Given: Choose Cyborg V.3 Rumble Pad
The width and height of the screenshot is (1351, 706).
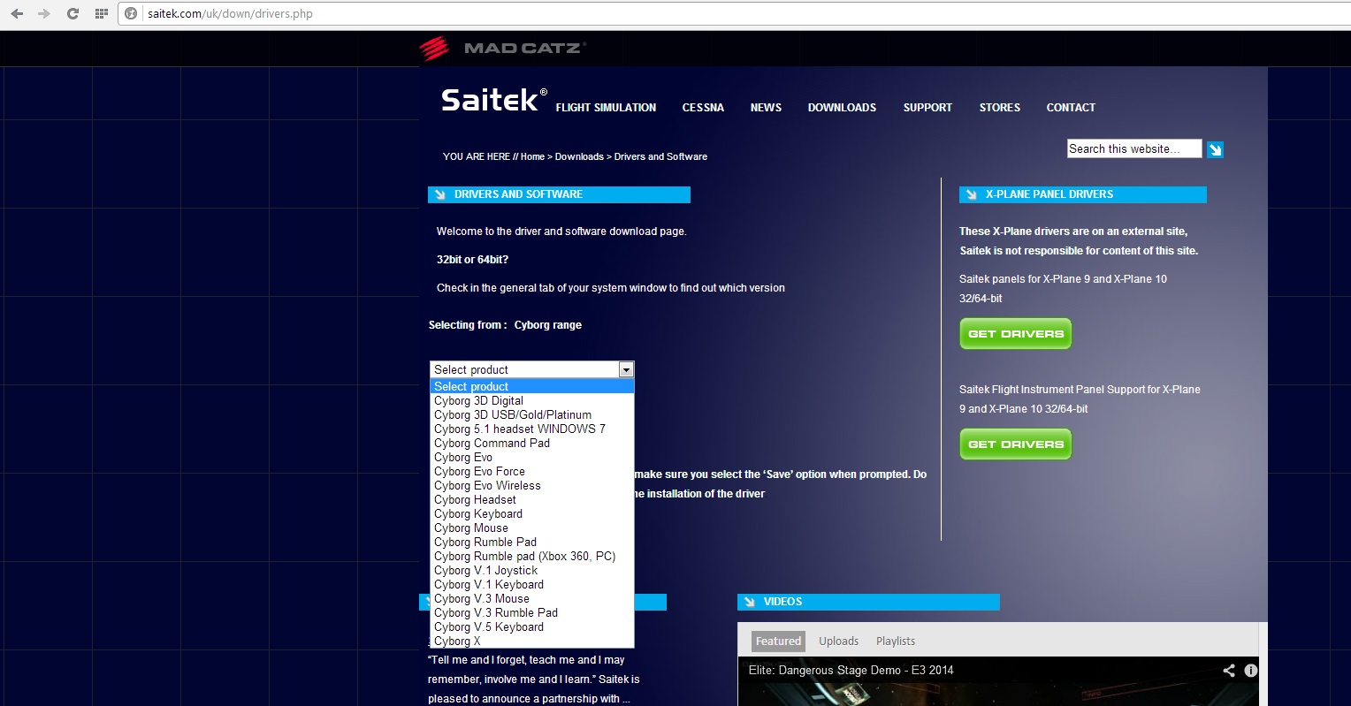Looking at the screenshot, I should pos(532,612).
